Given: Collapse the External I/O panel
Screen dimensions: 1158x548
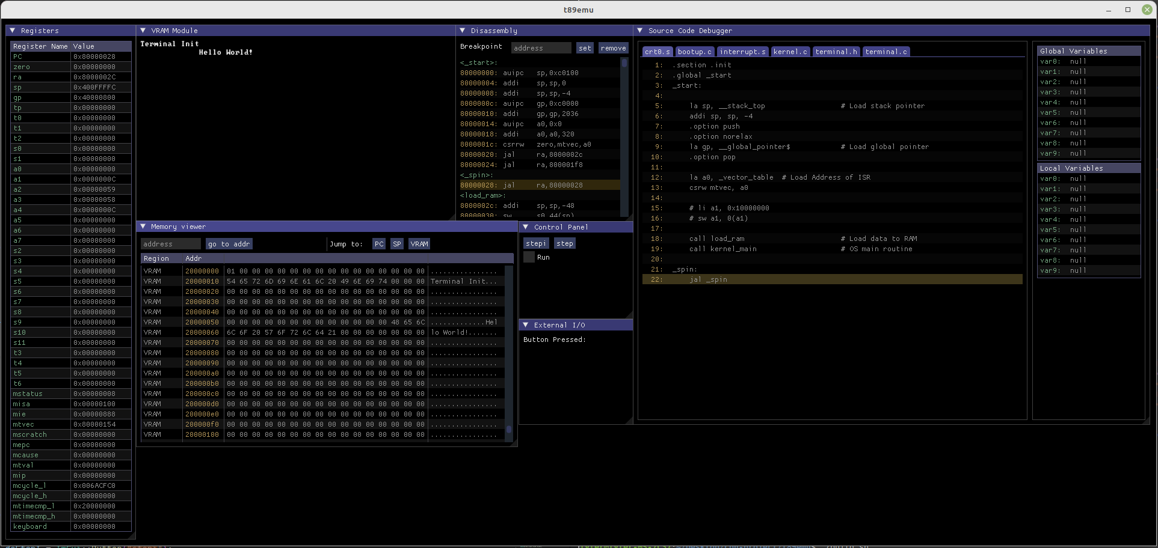Looking at the screenshot, I should click(525, 325).
